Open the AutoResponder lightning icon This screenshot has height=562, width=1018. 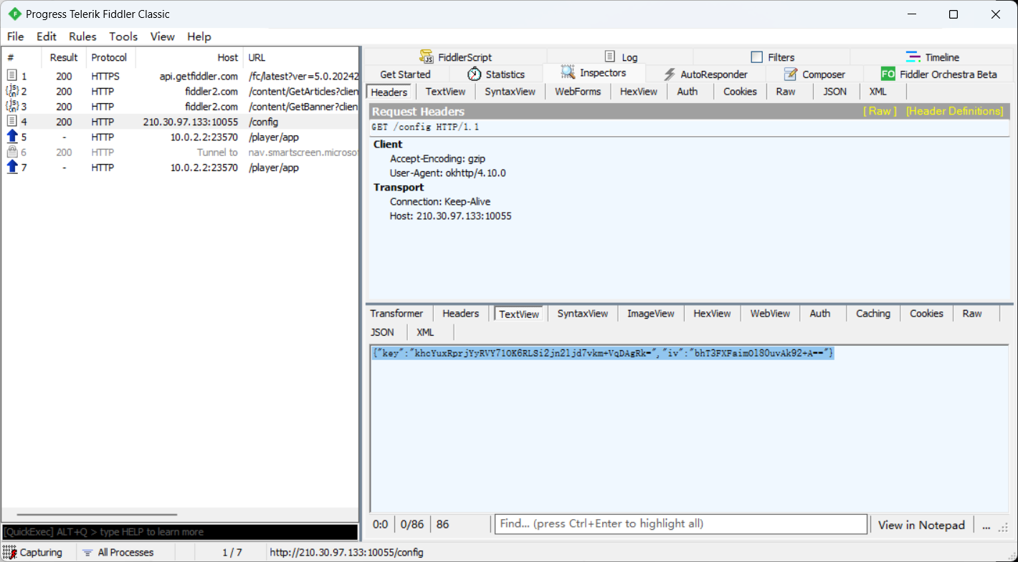(670, 74)
